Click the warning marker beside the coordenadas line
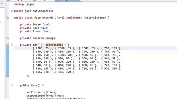The image size is (177, 99). [x=8, y=45]
